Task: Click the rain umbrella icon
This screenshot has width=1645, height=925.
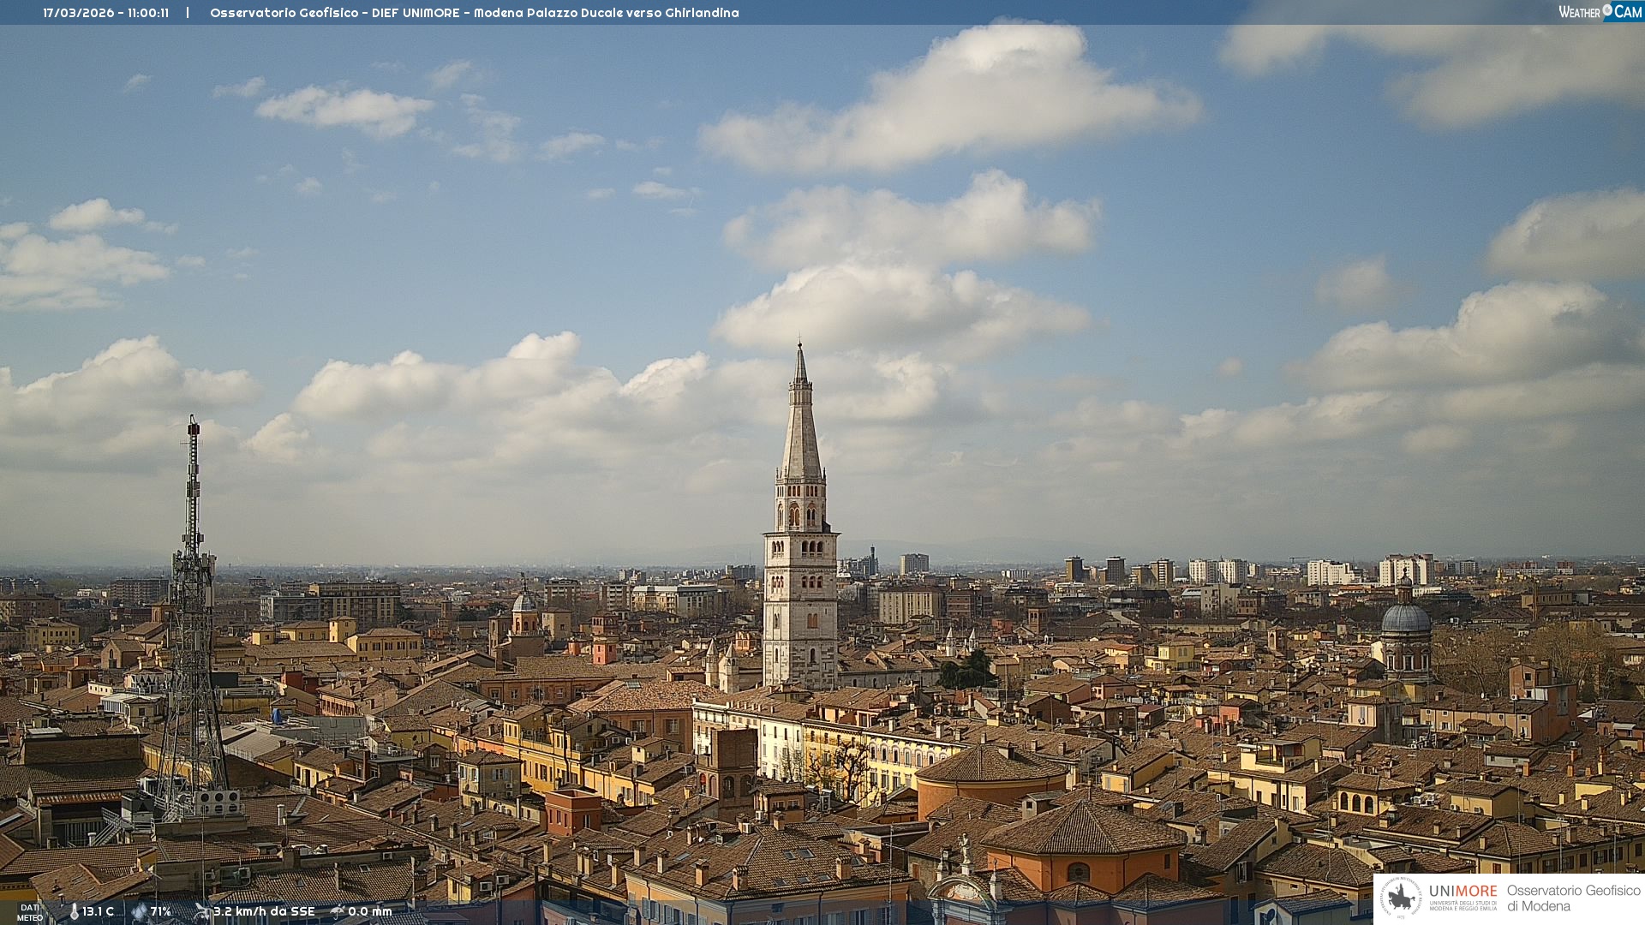Action: 338,911
